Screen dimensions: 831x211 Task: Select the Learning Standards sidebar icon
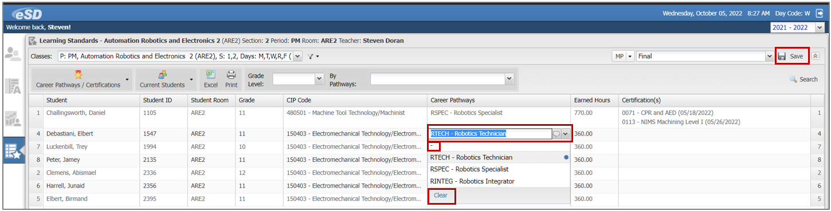(13, 151)
